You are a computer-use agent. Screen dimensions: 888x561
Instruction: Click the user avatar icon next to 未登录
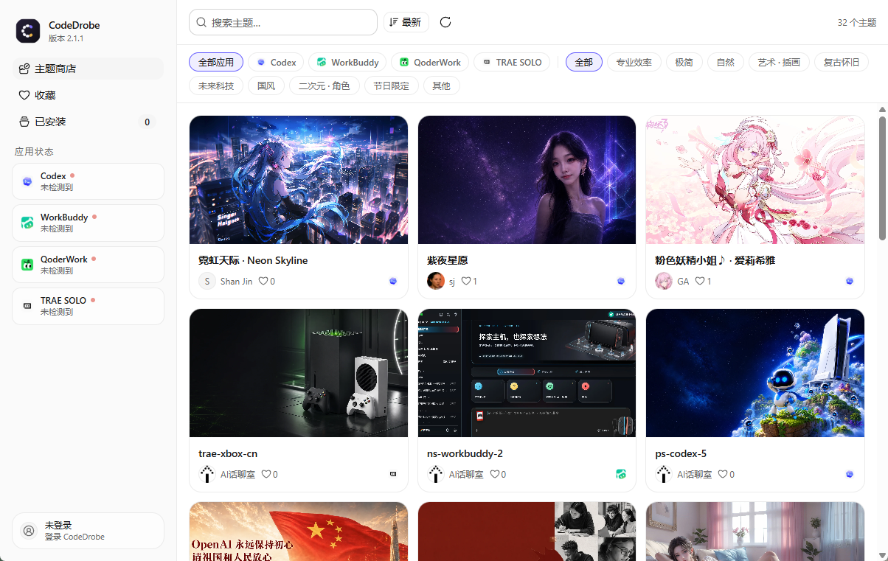point(29,531)
